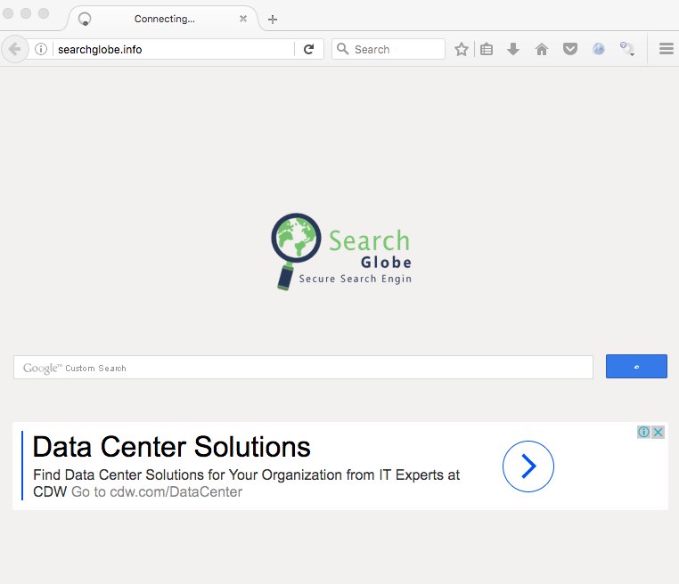Screen dimensions: 679x584
Task: Open the site information icon
Action: [41, 50]
